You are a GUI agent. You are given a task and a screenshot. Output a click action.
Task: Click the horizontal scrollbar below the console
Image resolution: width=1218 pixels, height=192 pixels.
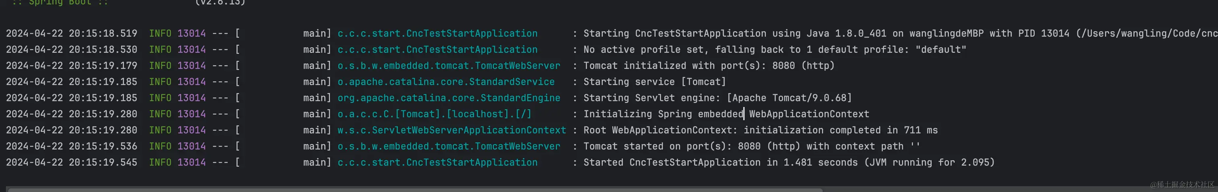click(x=415, y=190)
